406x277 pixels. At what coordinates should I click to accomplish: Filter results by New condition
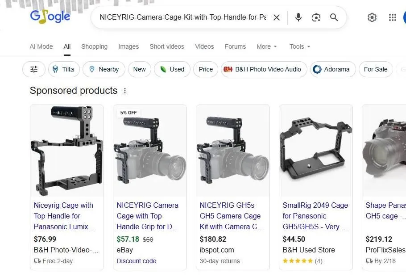[x=139, y=69]
